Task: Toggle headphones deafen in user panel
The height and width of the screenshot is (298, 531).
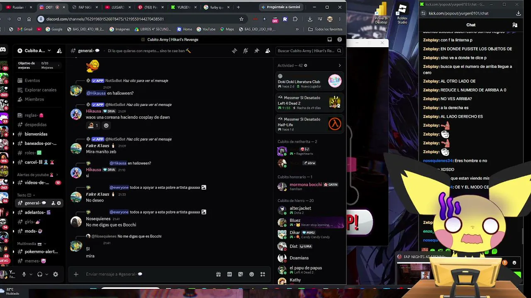Action: point(40,274)
